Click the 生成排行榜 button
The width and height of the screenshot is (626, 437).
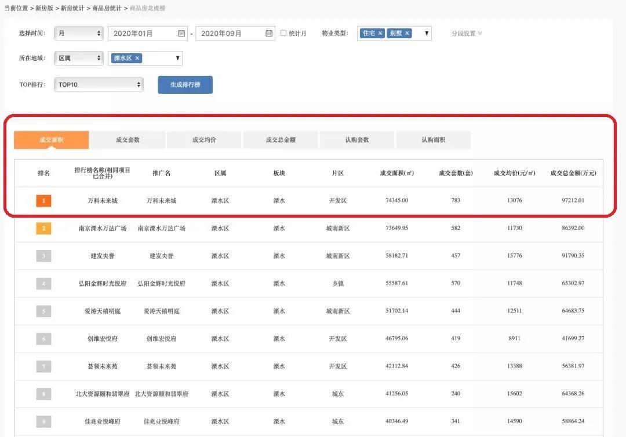pos(185,85)
